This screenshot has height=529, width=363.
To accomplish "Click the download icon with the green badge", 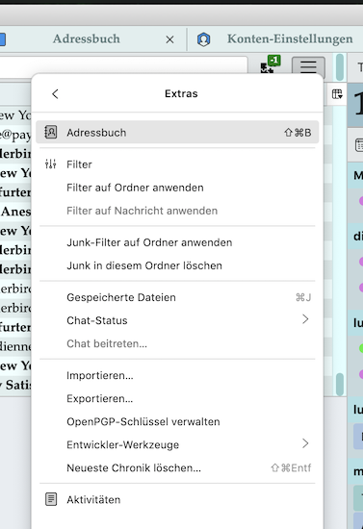I will coord(271,64).
